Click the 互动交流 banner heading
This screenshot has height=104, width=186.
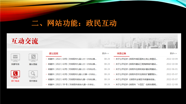[25, 41]
